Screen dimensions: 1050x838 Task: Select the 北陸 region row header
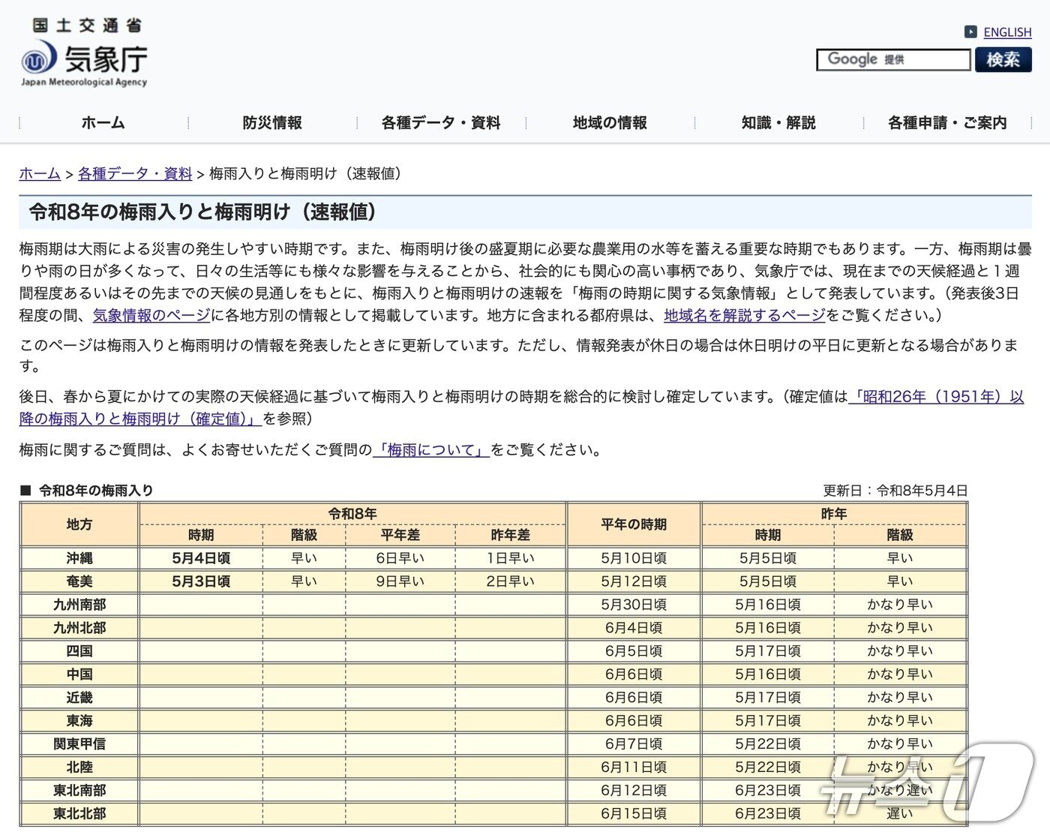[79, 767]
